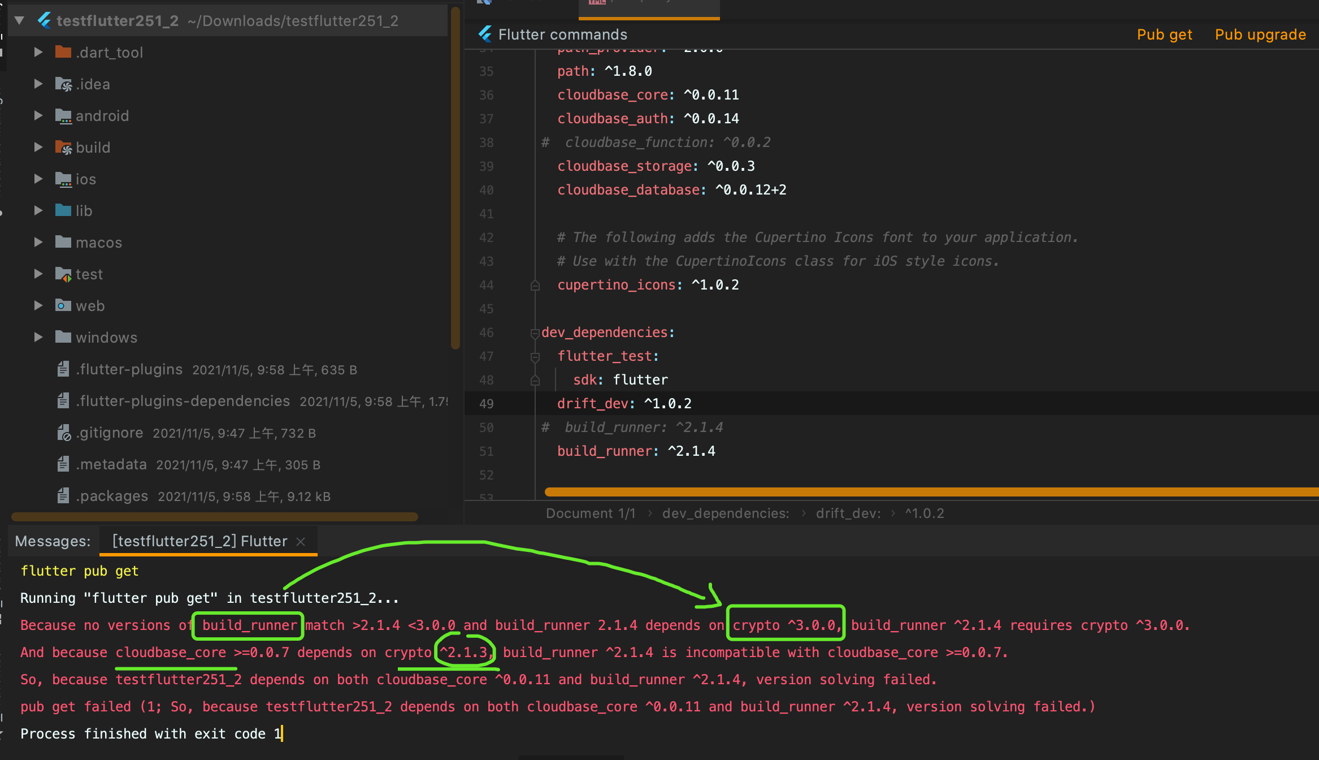The width and height of the screenshot is (1319, 760).
Task: Run Pub upgrade
Action: pyautogui.click(x=1260, y=34)
